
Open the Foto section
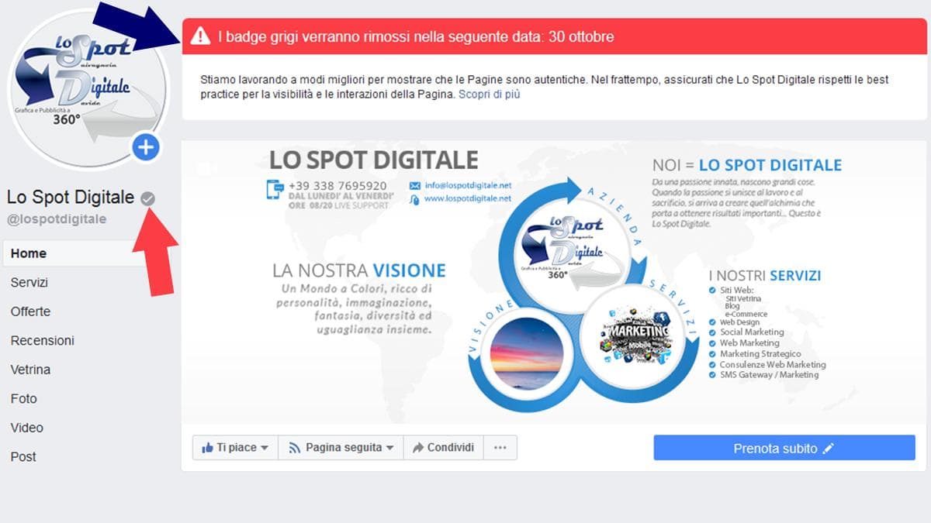(23, 399)
